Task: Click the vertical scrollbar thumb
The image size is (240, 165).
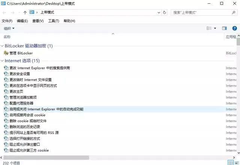Action: 238,41
